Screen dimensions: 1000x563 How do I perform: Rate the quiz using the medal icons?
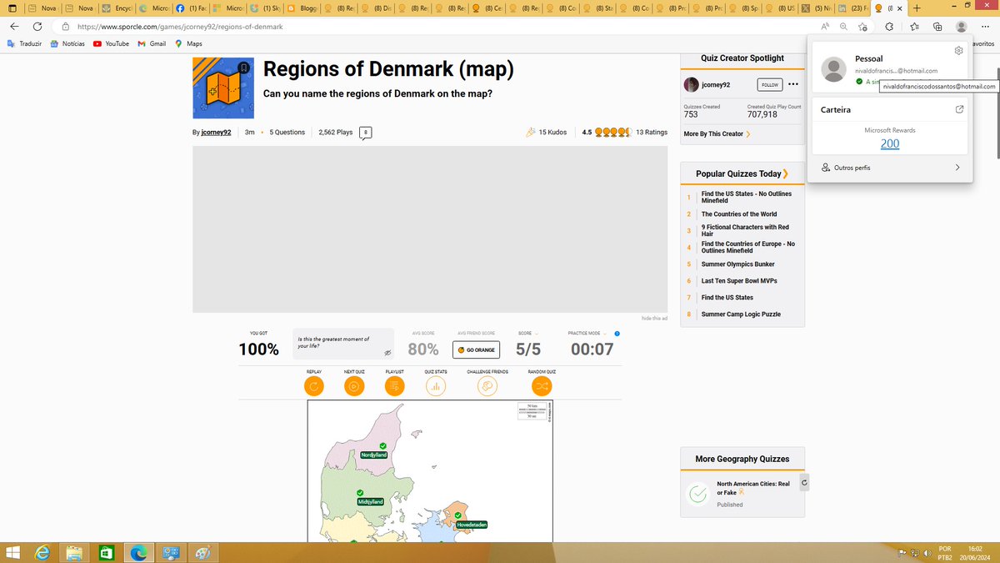614,132
